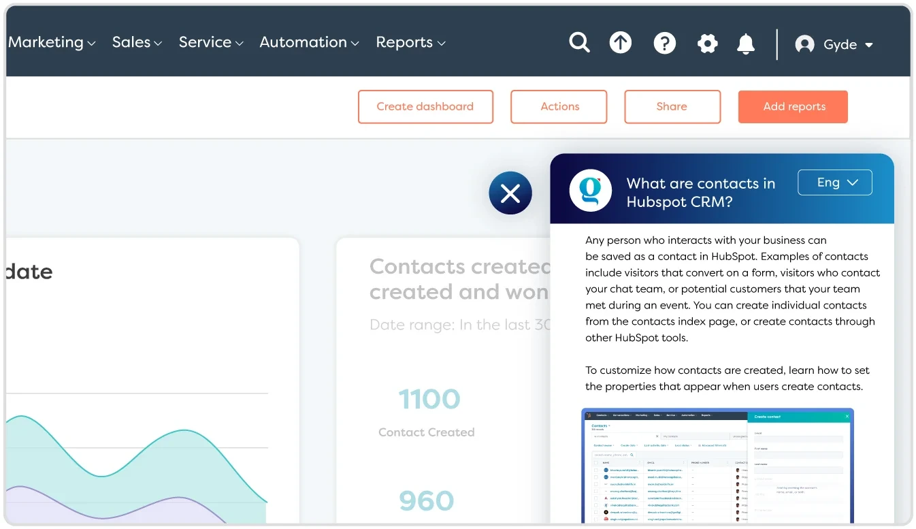Expand the Gyde account dropdown arrow
916x529 pixels.
click(869, 45)
